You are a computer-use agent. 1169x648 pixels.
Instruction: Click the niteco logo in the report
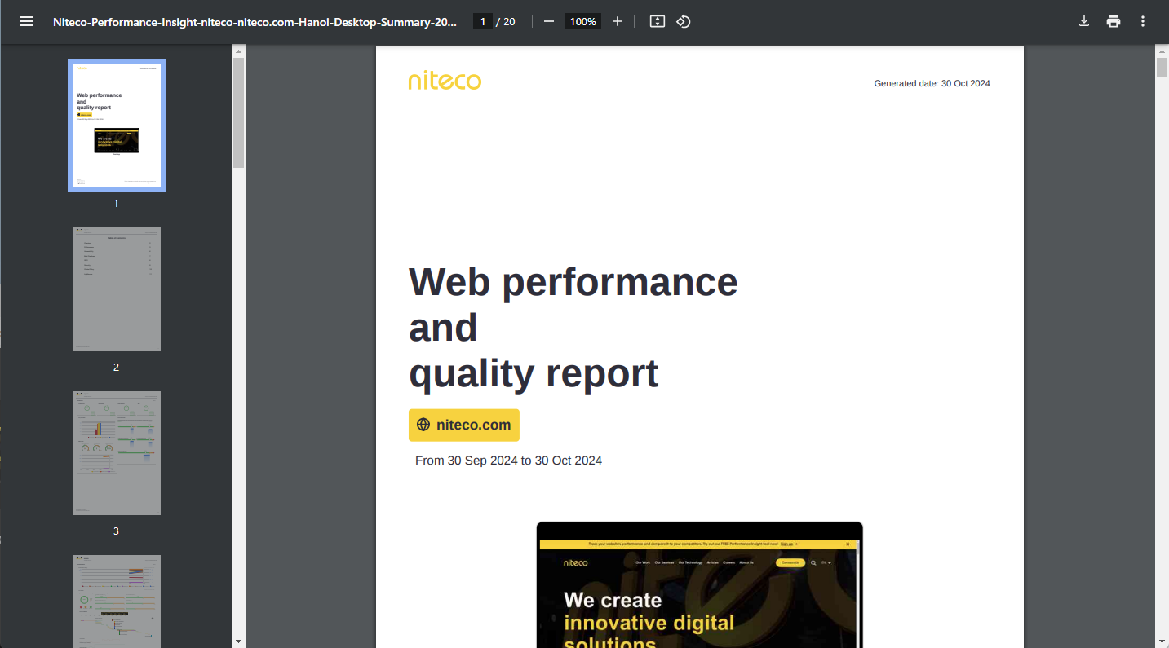tap(445, 81)
